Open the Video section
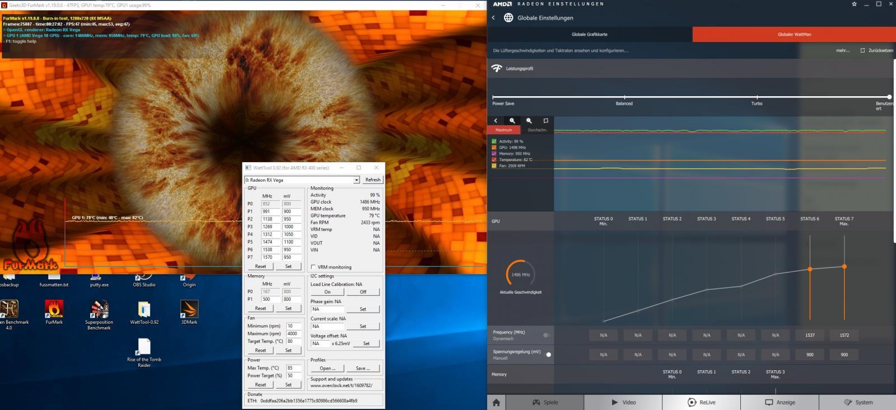Image resolution: width=896 pixels, height=410 pixels. coord(623,402)
